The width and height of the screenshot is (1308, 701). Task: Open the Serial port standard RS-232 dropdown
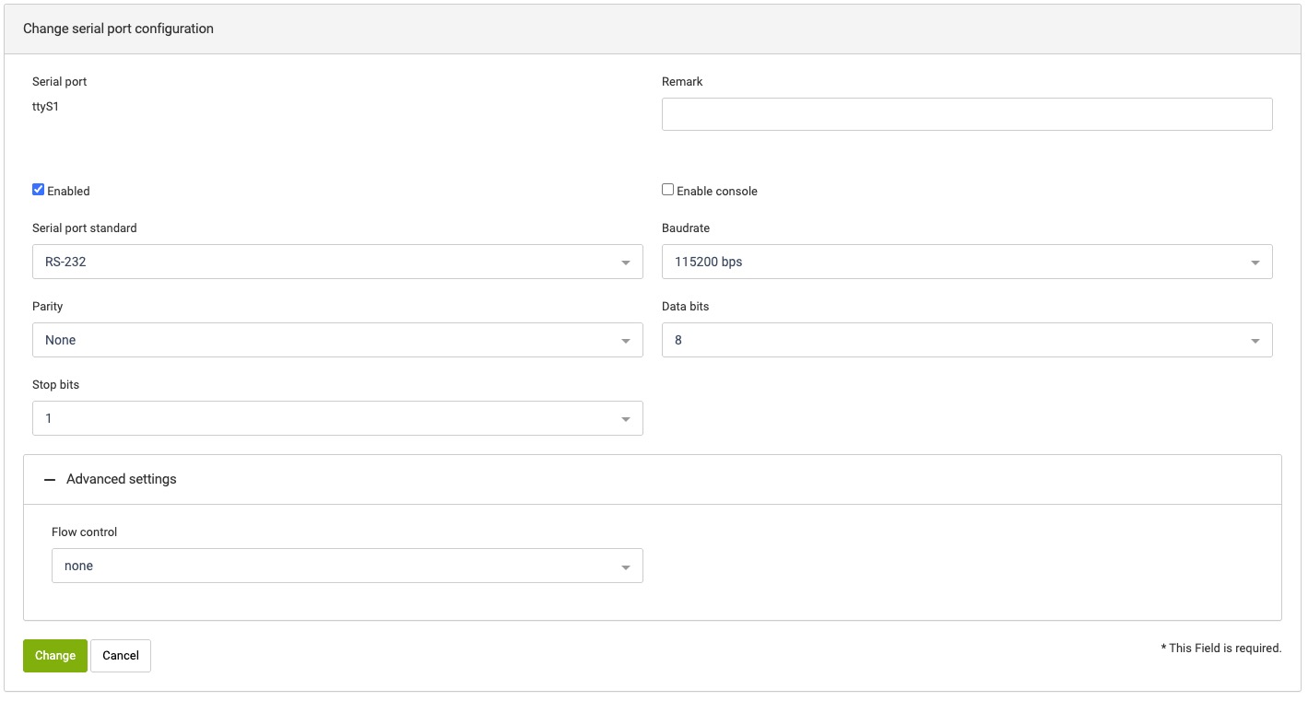336,262
